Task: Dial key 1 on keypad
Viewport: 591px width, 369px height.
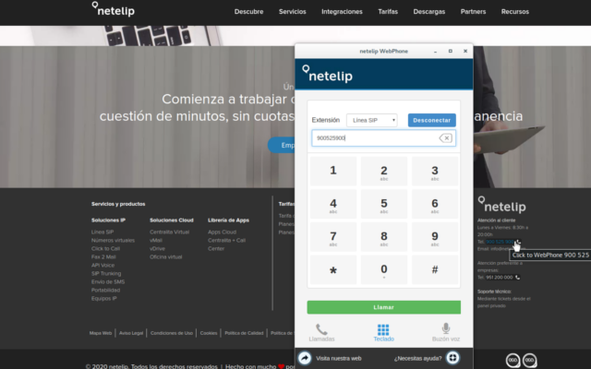Action: [x=333, y=171]
